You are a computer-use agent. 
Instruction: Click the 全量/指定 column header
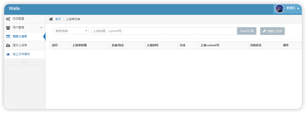point(127,45)
